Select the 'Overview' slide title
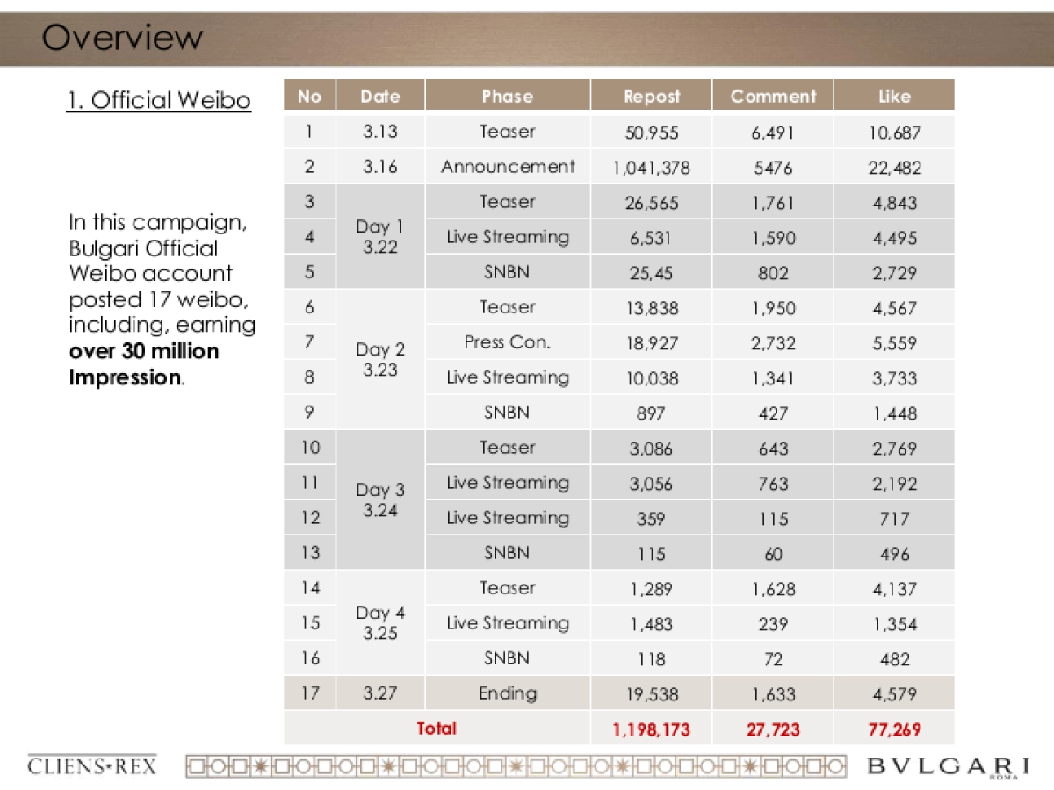The width and height of the screenshot is (1054, 790). click(122, 38)
